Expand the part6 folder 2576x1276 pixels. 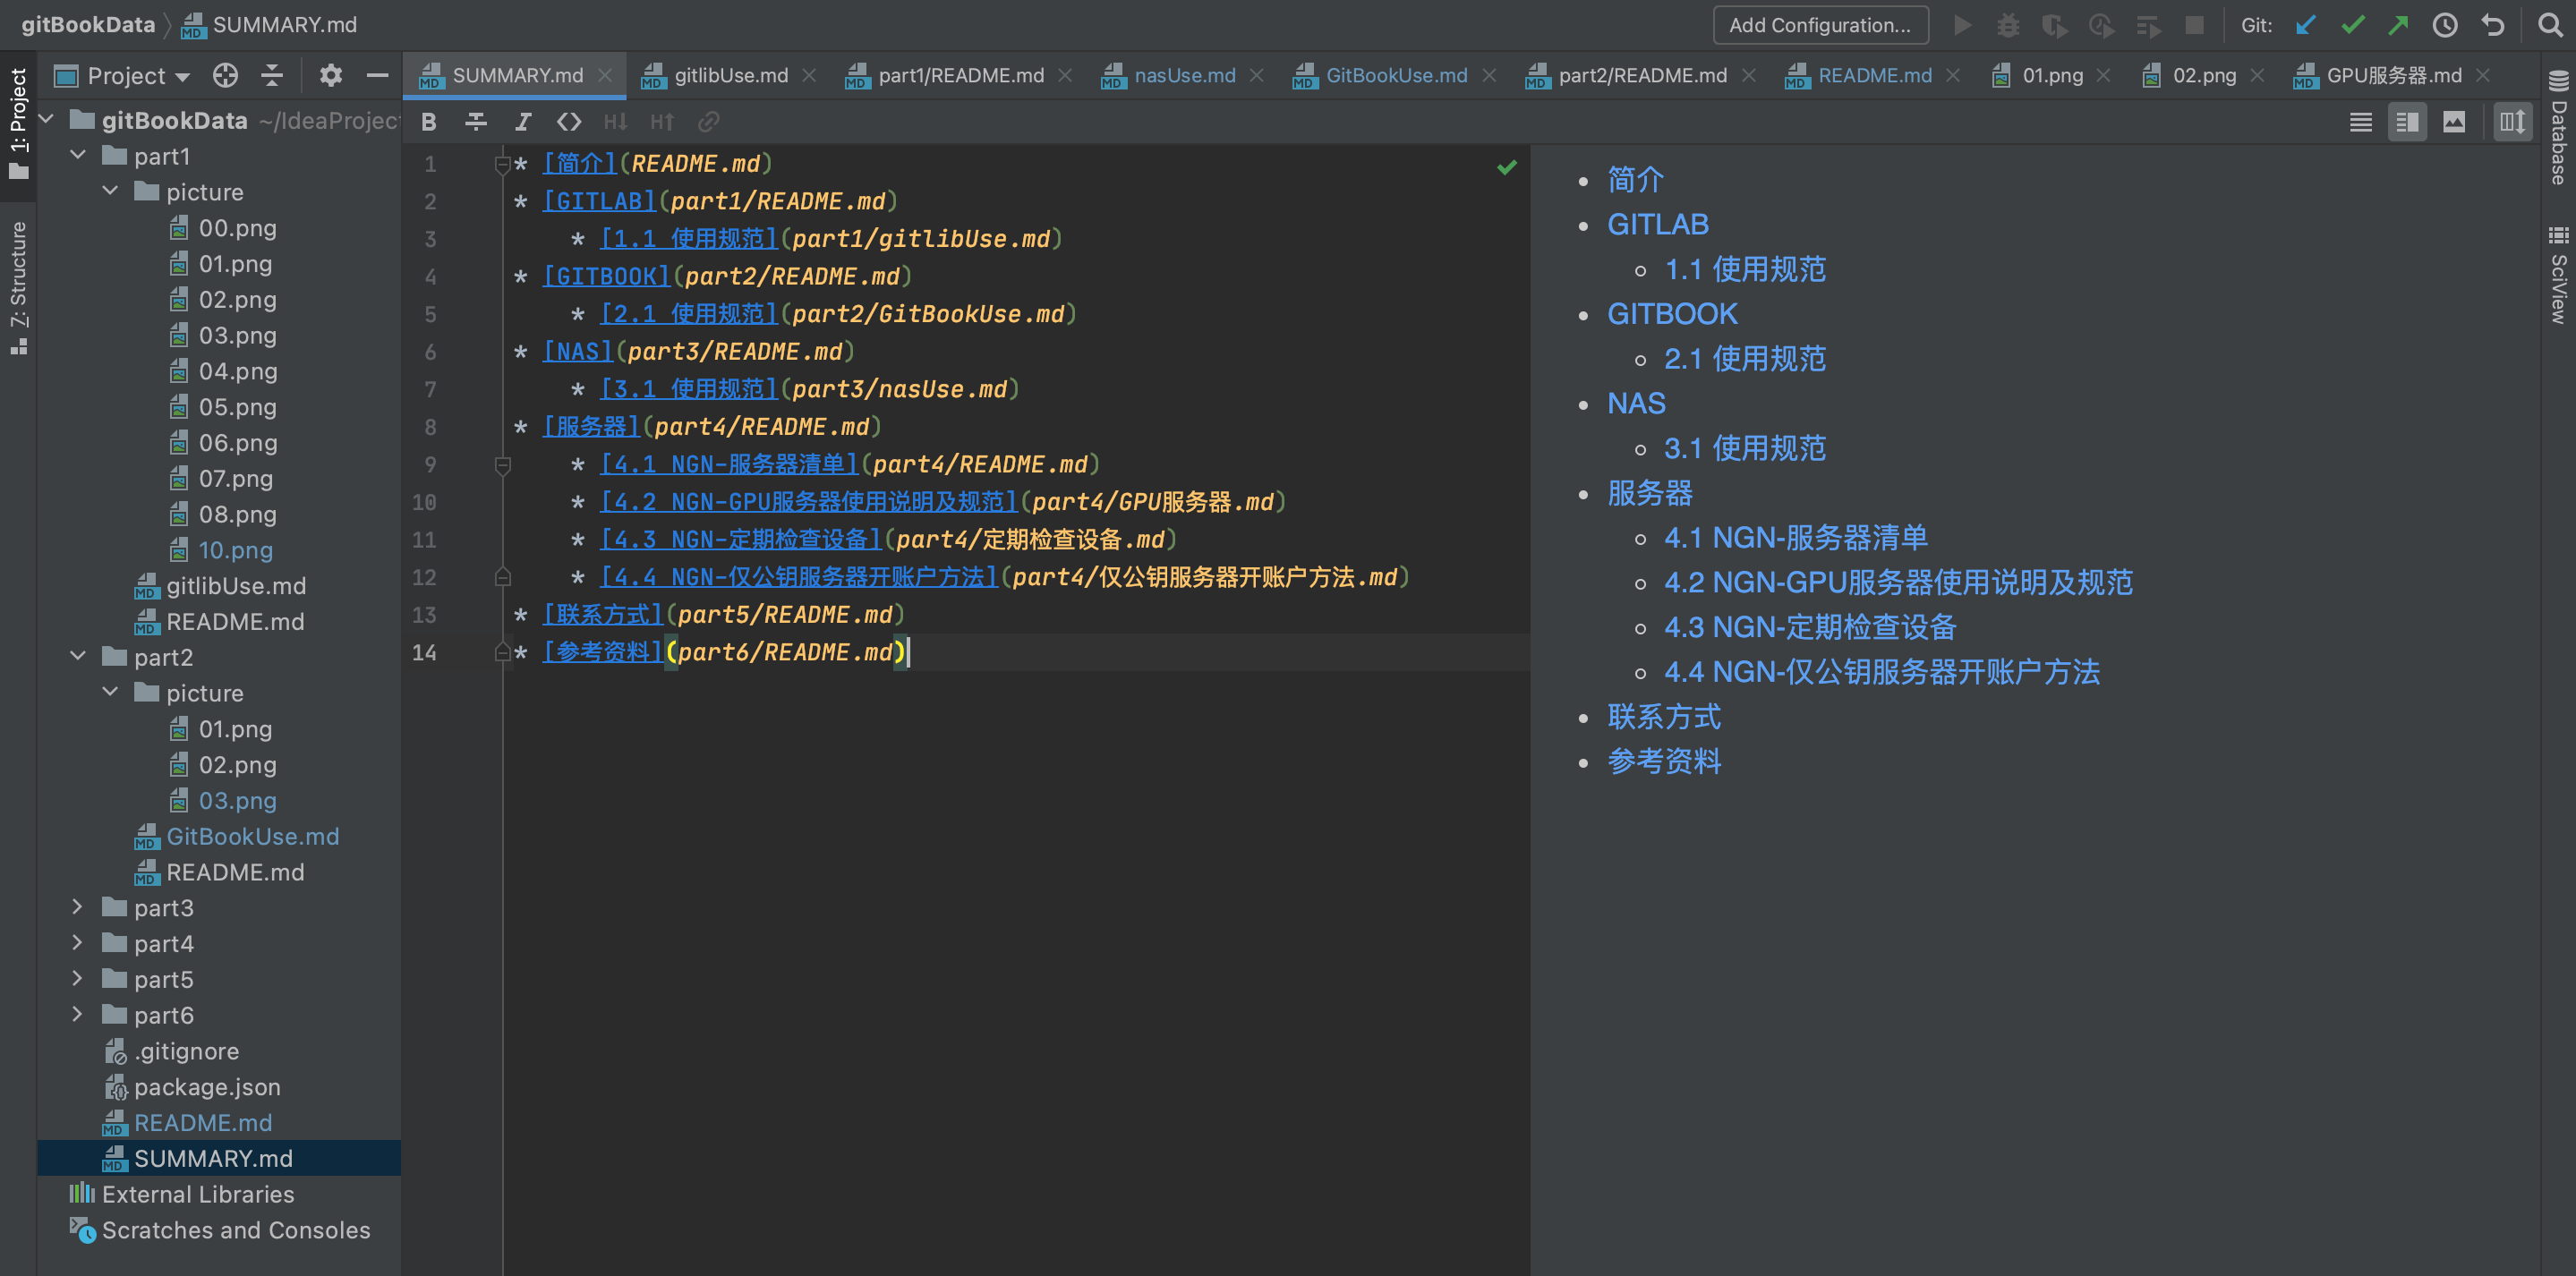pyautogui.click(x=78, y=1015)
